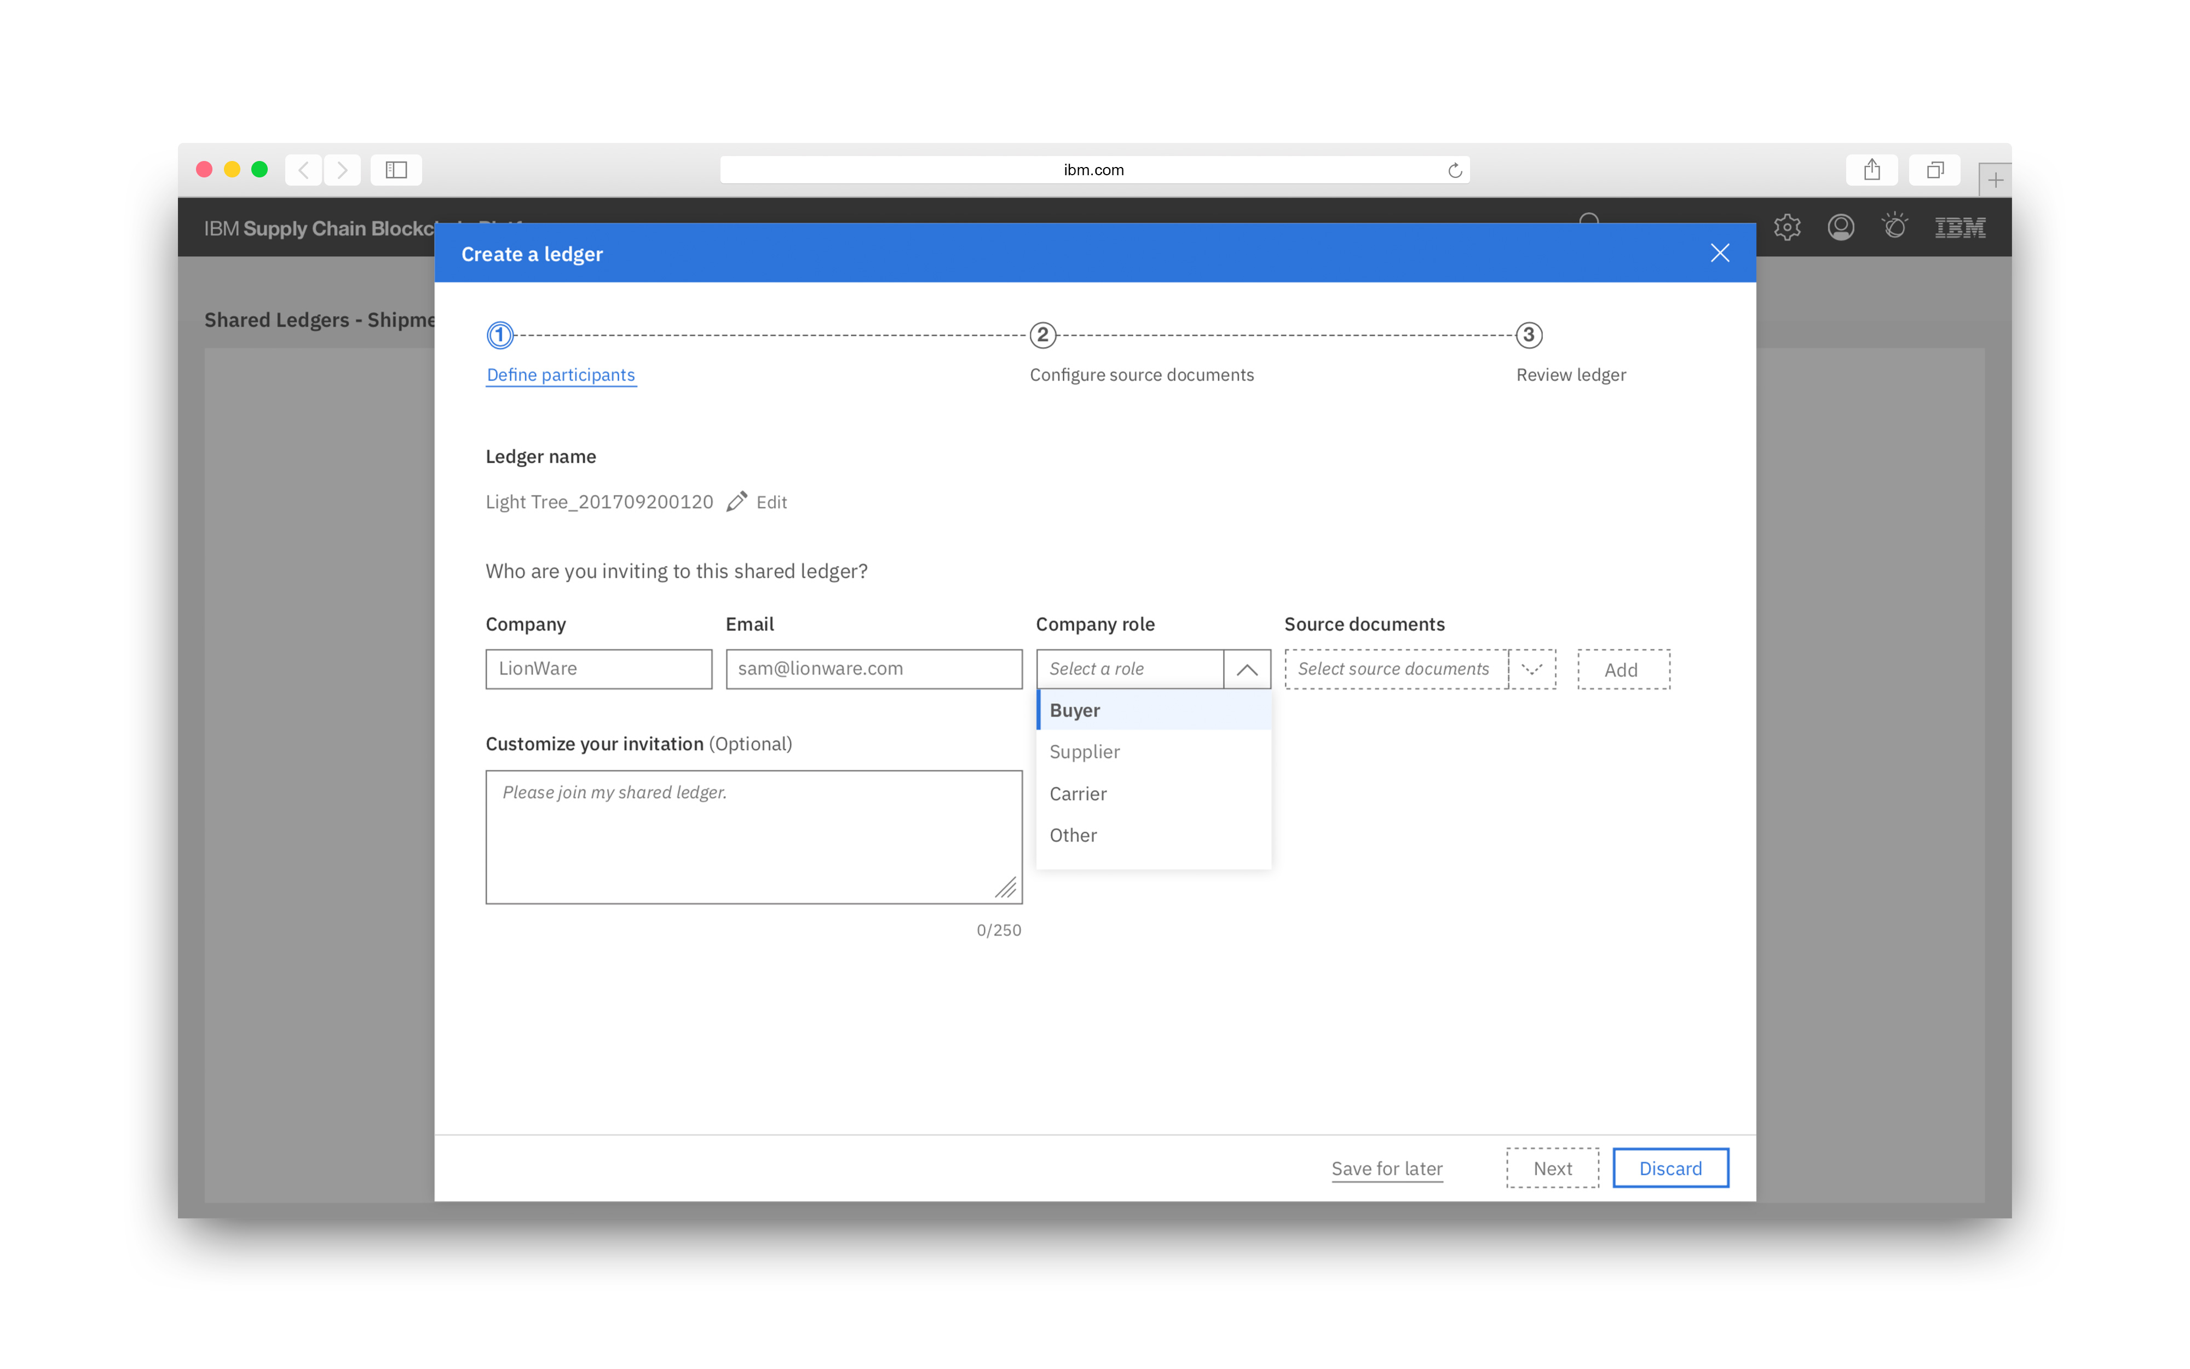Collapse the Company role dropdown chevron

(x=1247, y=669)
